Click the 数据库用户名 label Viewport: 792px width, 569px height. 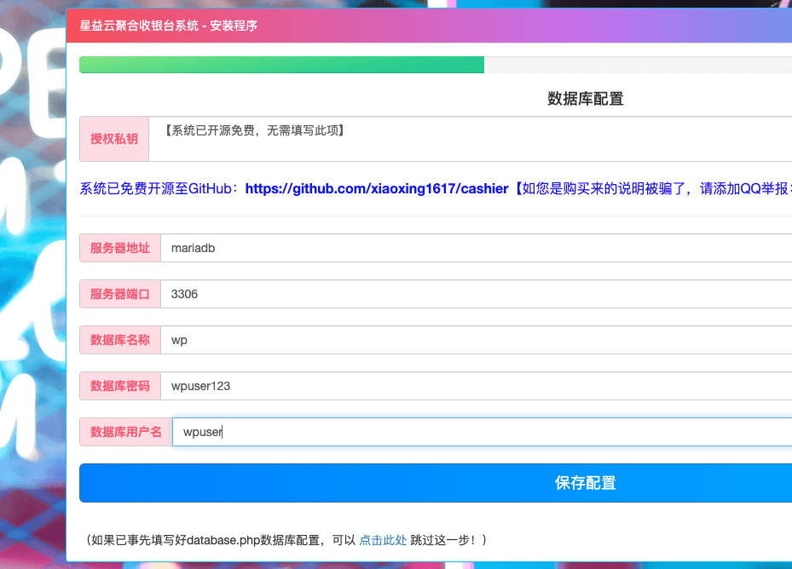(x=126, y=432)
